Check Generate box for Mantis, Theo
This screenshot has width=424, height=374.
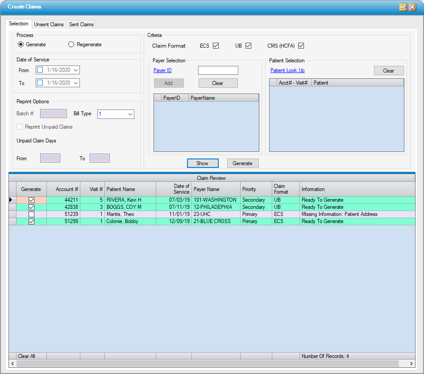click(x=31, y=215)
